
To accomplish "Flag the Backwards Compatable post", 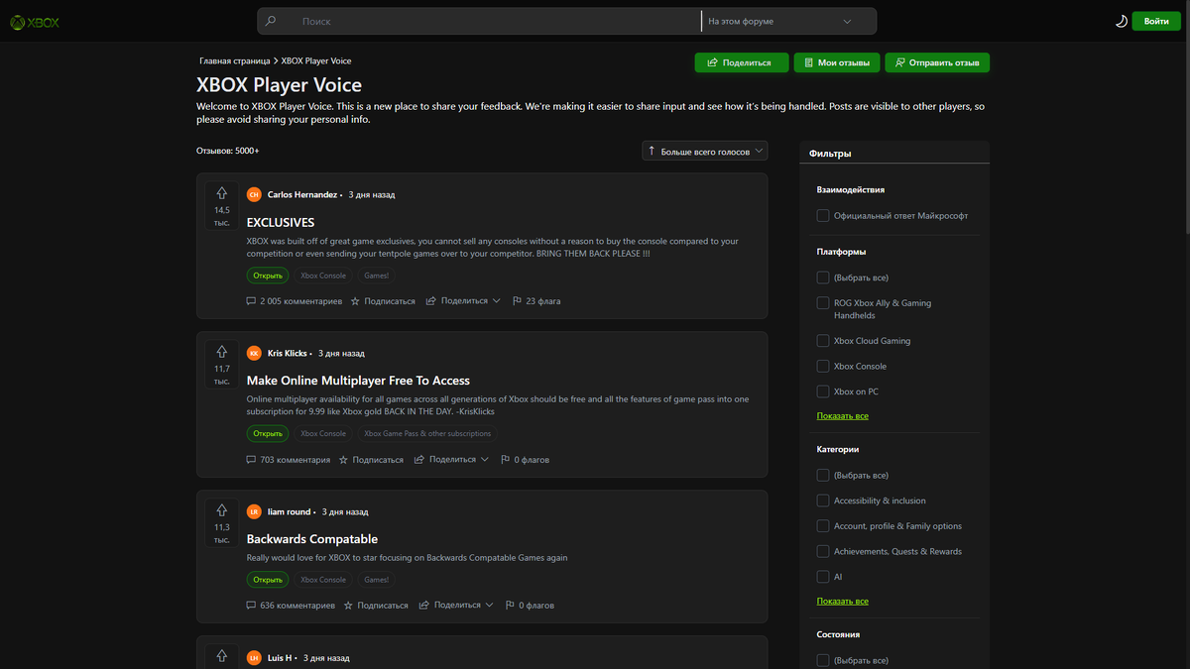I will tap(530, 606).
